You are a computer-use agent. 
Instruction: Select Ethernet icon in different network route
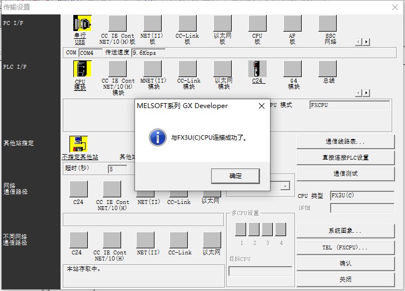click(x=212, y=239)
